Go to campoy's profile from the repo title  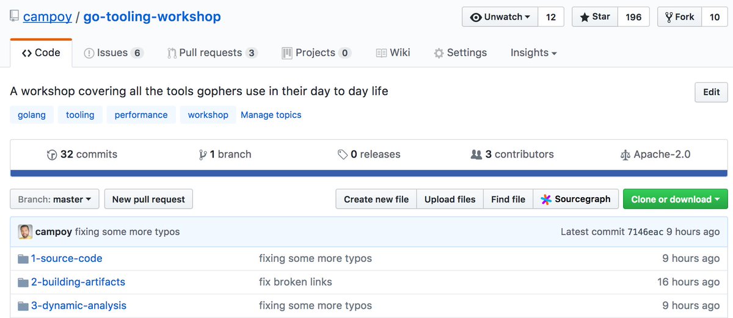pyautogui.click(x=48, y=17)
